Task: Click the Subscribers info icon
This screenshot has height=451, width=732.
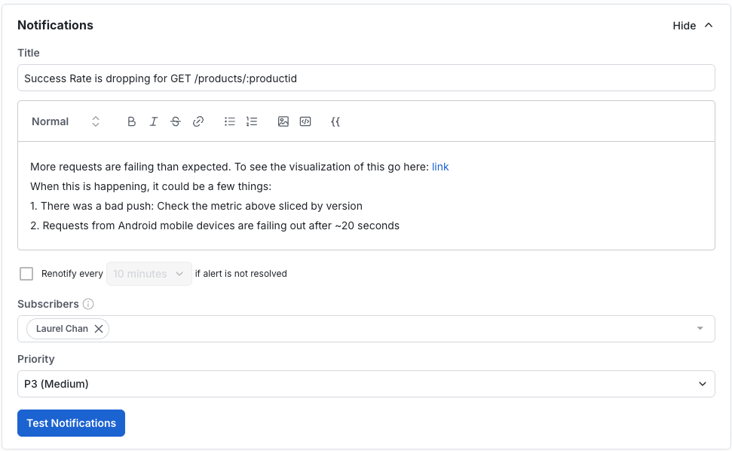Action: [x=88, y=304]
